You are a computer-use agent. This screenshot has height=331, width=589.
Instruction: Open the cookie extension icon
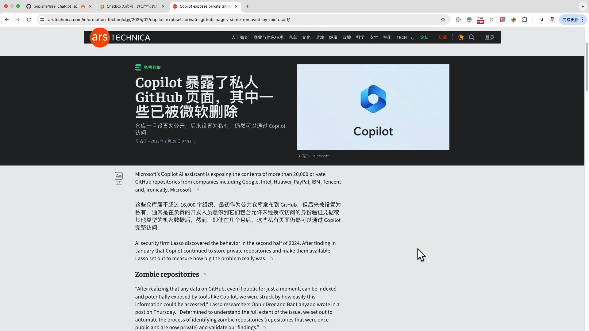click(x=514, y=20)
